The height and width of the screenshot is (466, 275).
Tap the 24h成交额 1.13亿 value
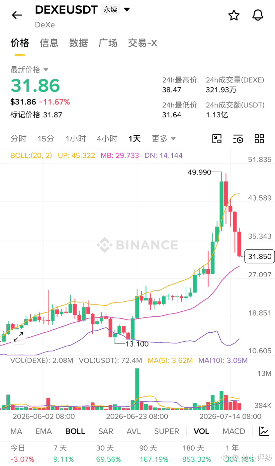(217, 115)
